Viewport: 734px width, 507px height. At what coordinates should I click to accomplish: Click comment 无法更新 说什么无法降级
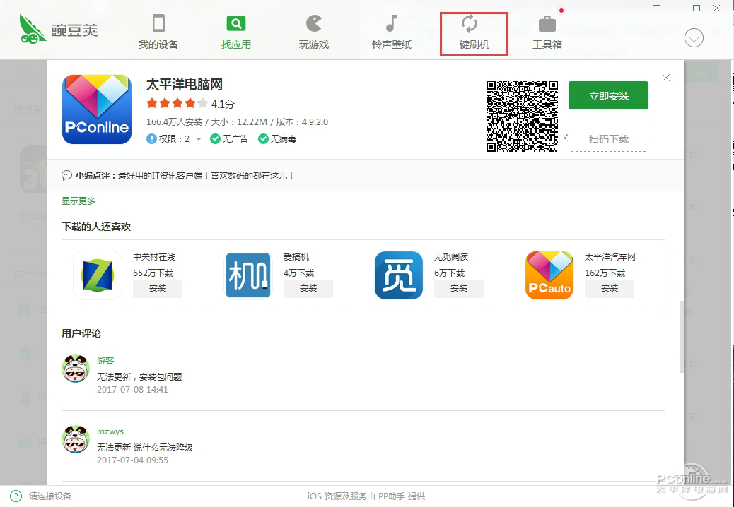pos(145,447)
